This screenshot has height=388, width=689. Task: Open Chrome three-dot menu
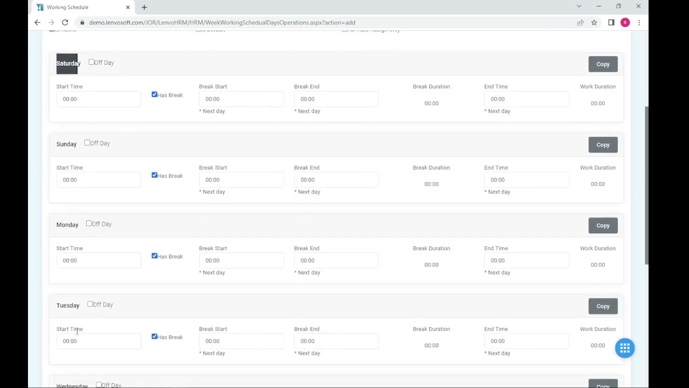pos(639,23)
